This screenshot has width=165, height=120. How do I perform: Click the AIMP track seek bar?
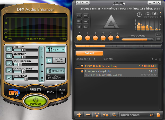[x=118, y=46]
